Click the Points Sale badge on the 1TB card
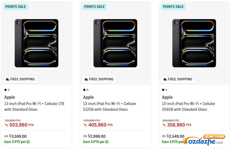The height and width of the screenshot is (149, 231). pyautogui.click(x=16, y=7)
